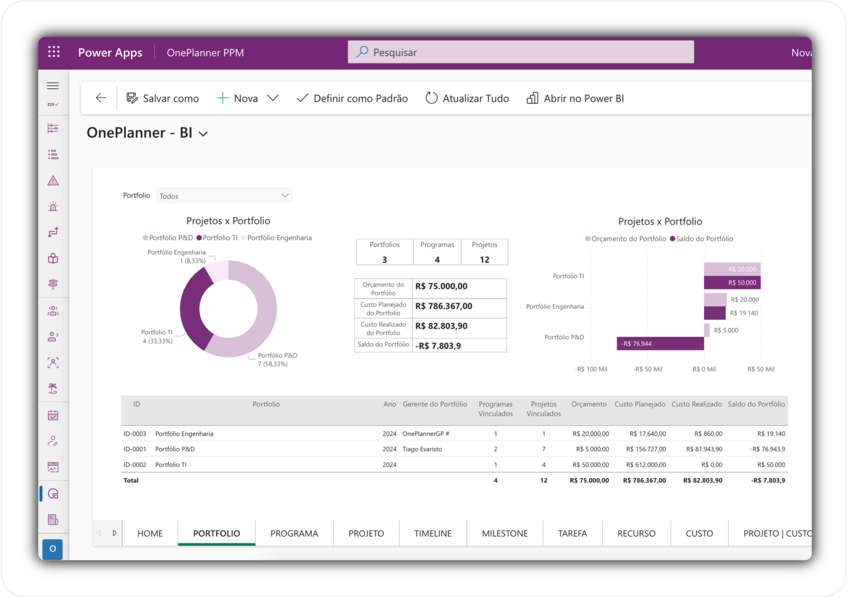Toggle Orçamento do Portfólio legend item
This screenshot has width=847, height=597.
coord(625,239)
